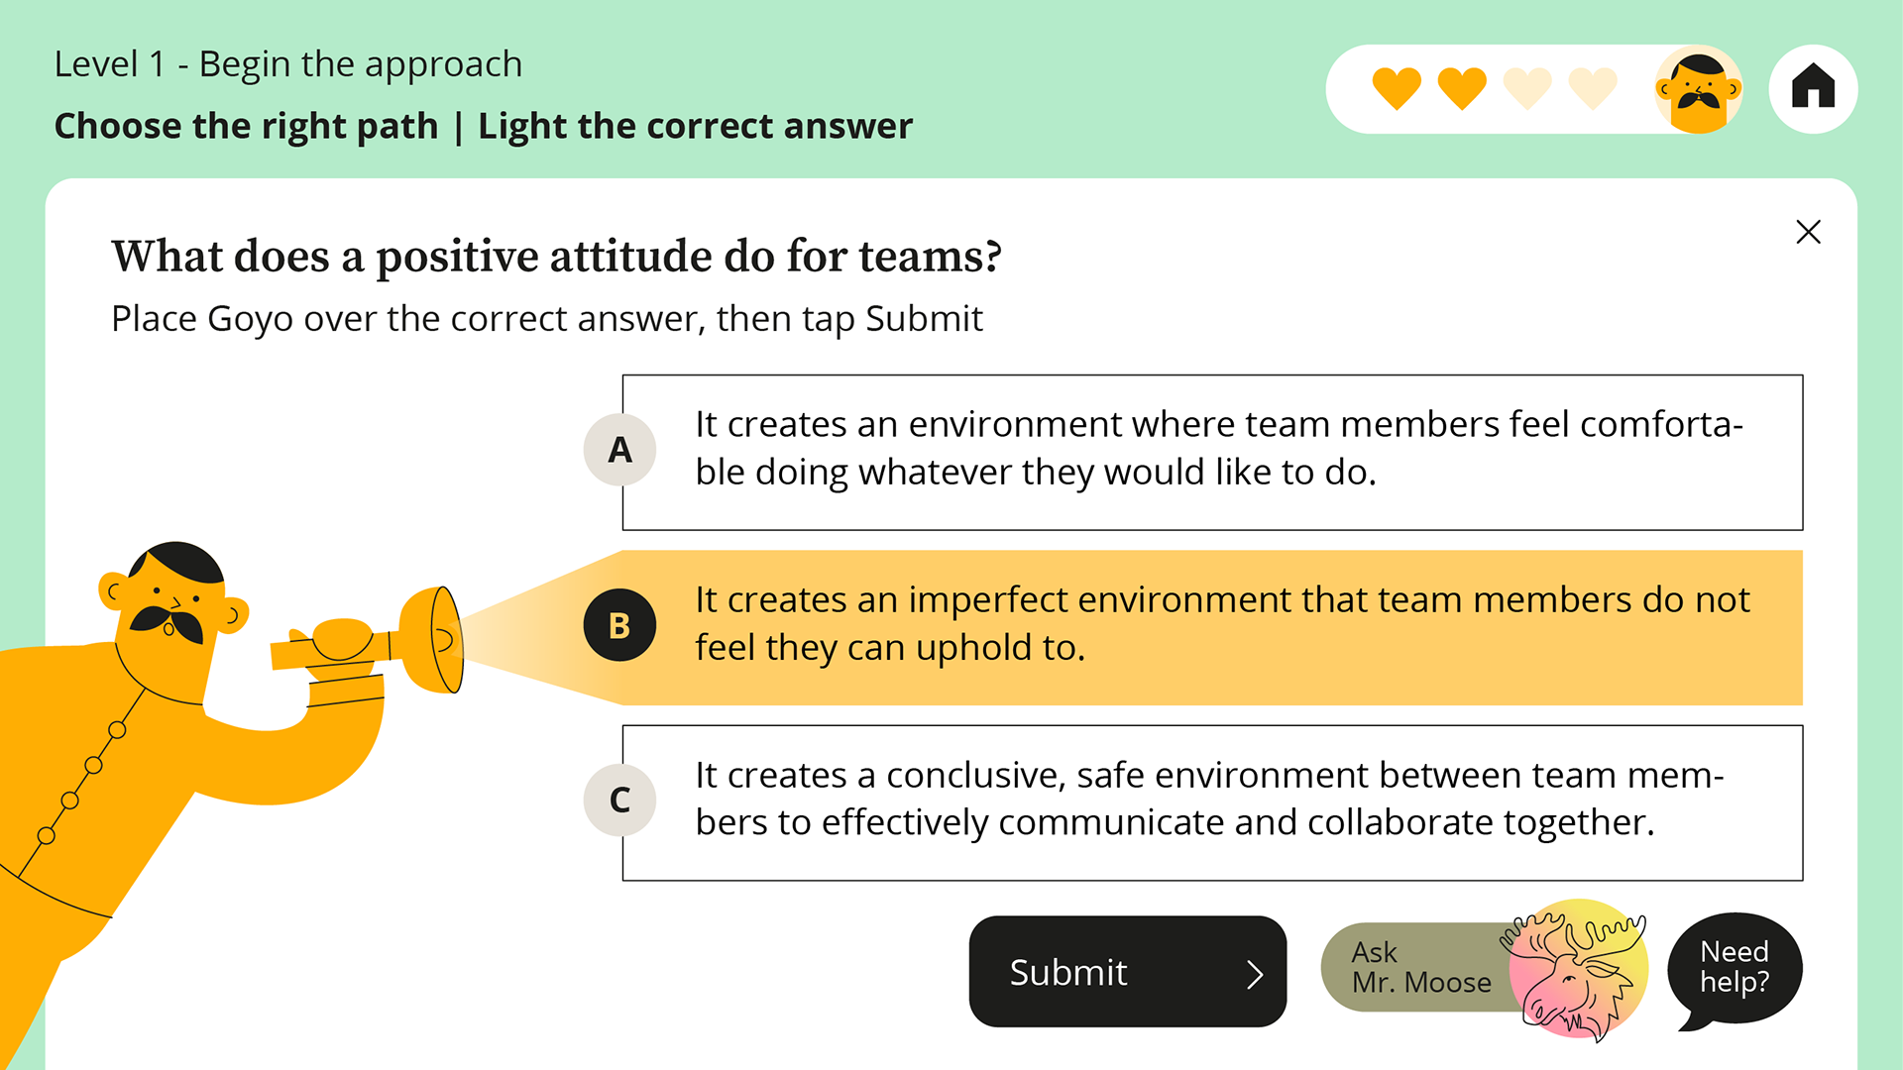Click the fourth faded heart
This screenshot has height=1070, width=1903.
coord(1593,89)
